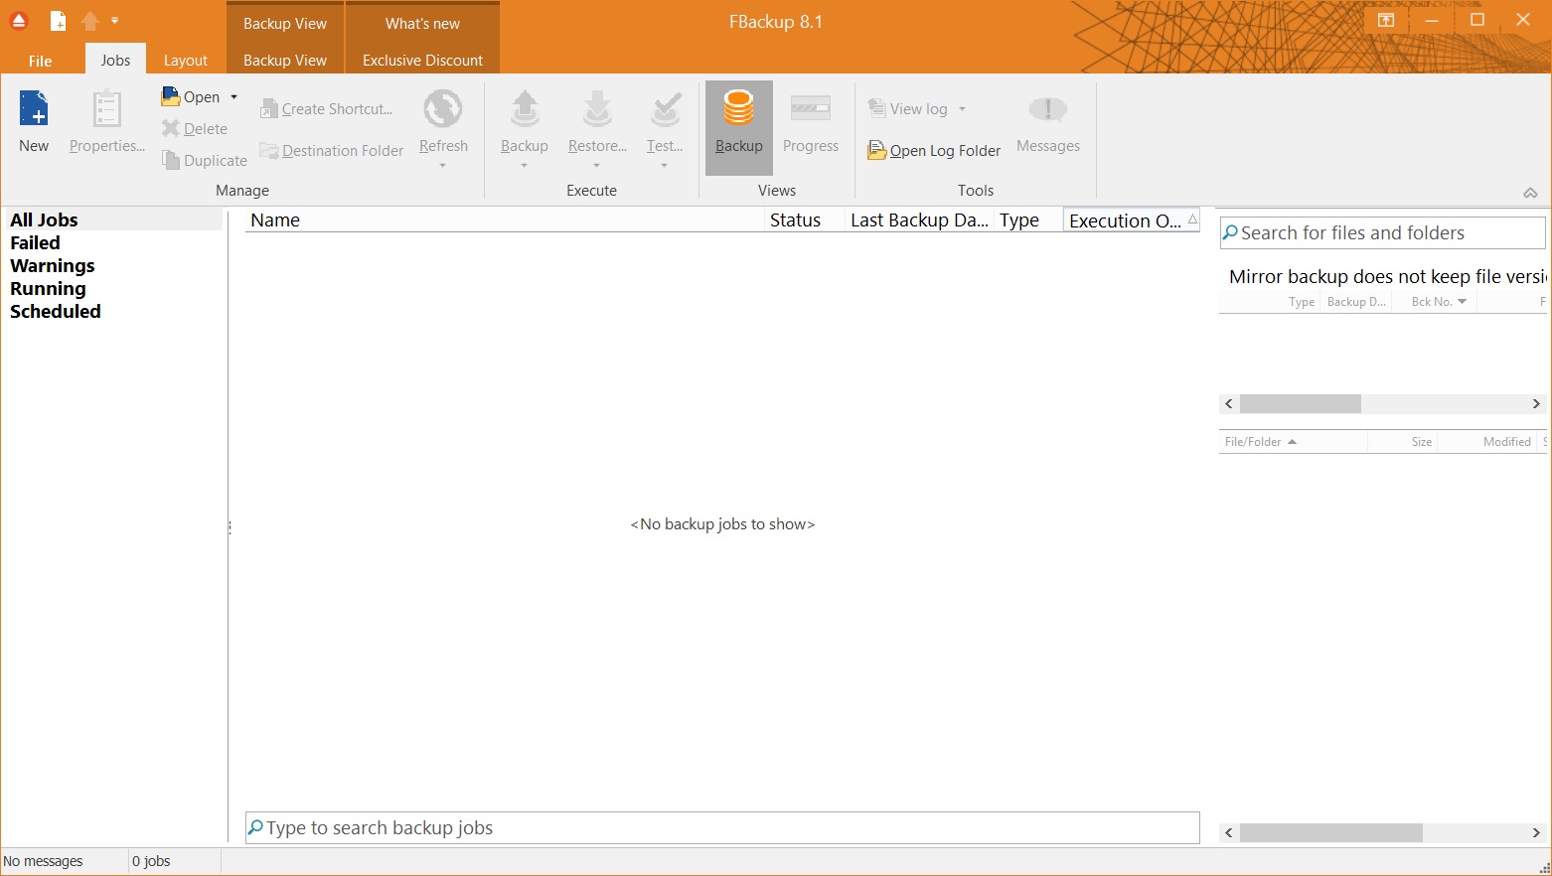This screenshot has height=876, width=1552.
Task: Click the New backup job icon
Action: [34, 109]
